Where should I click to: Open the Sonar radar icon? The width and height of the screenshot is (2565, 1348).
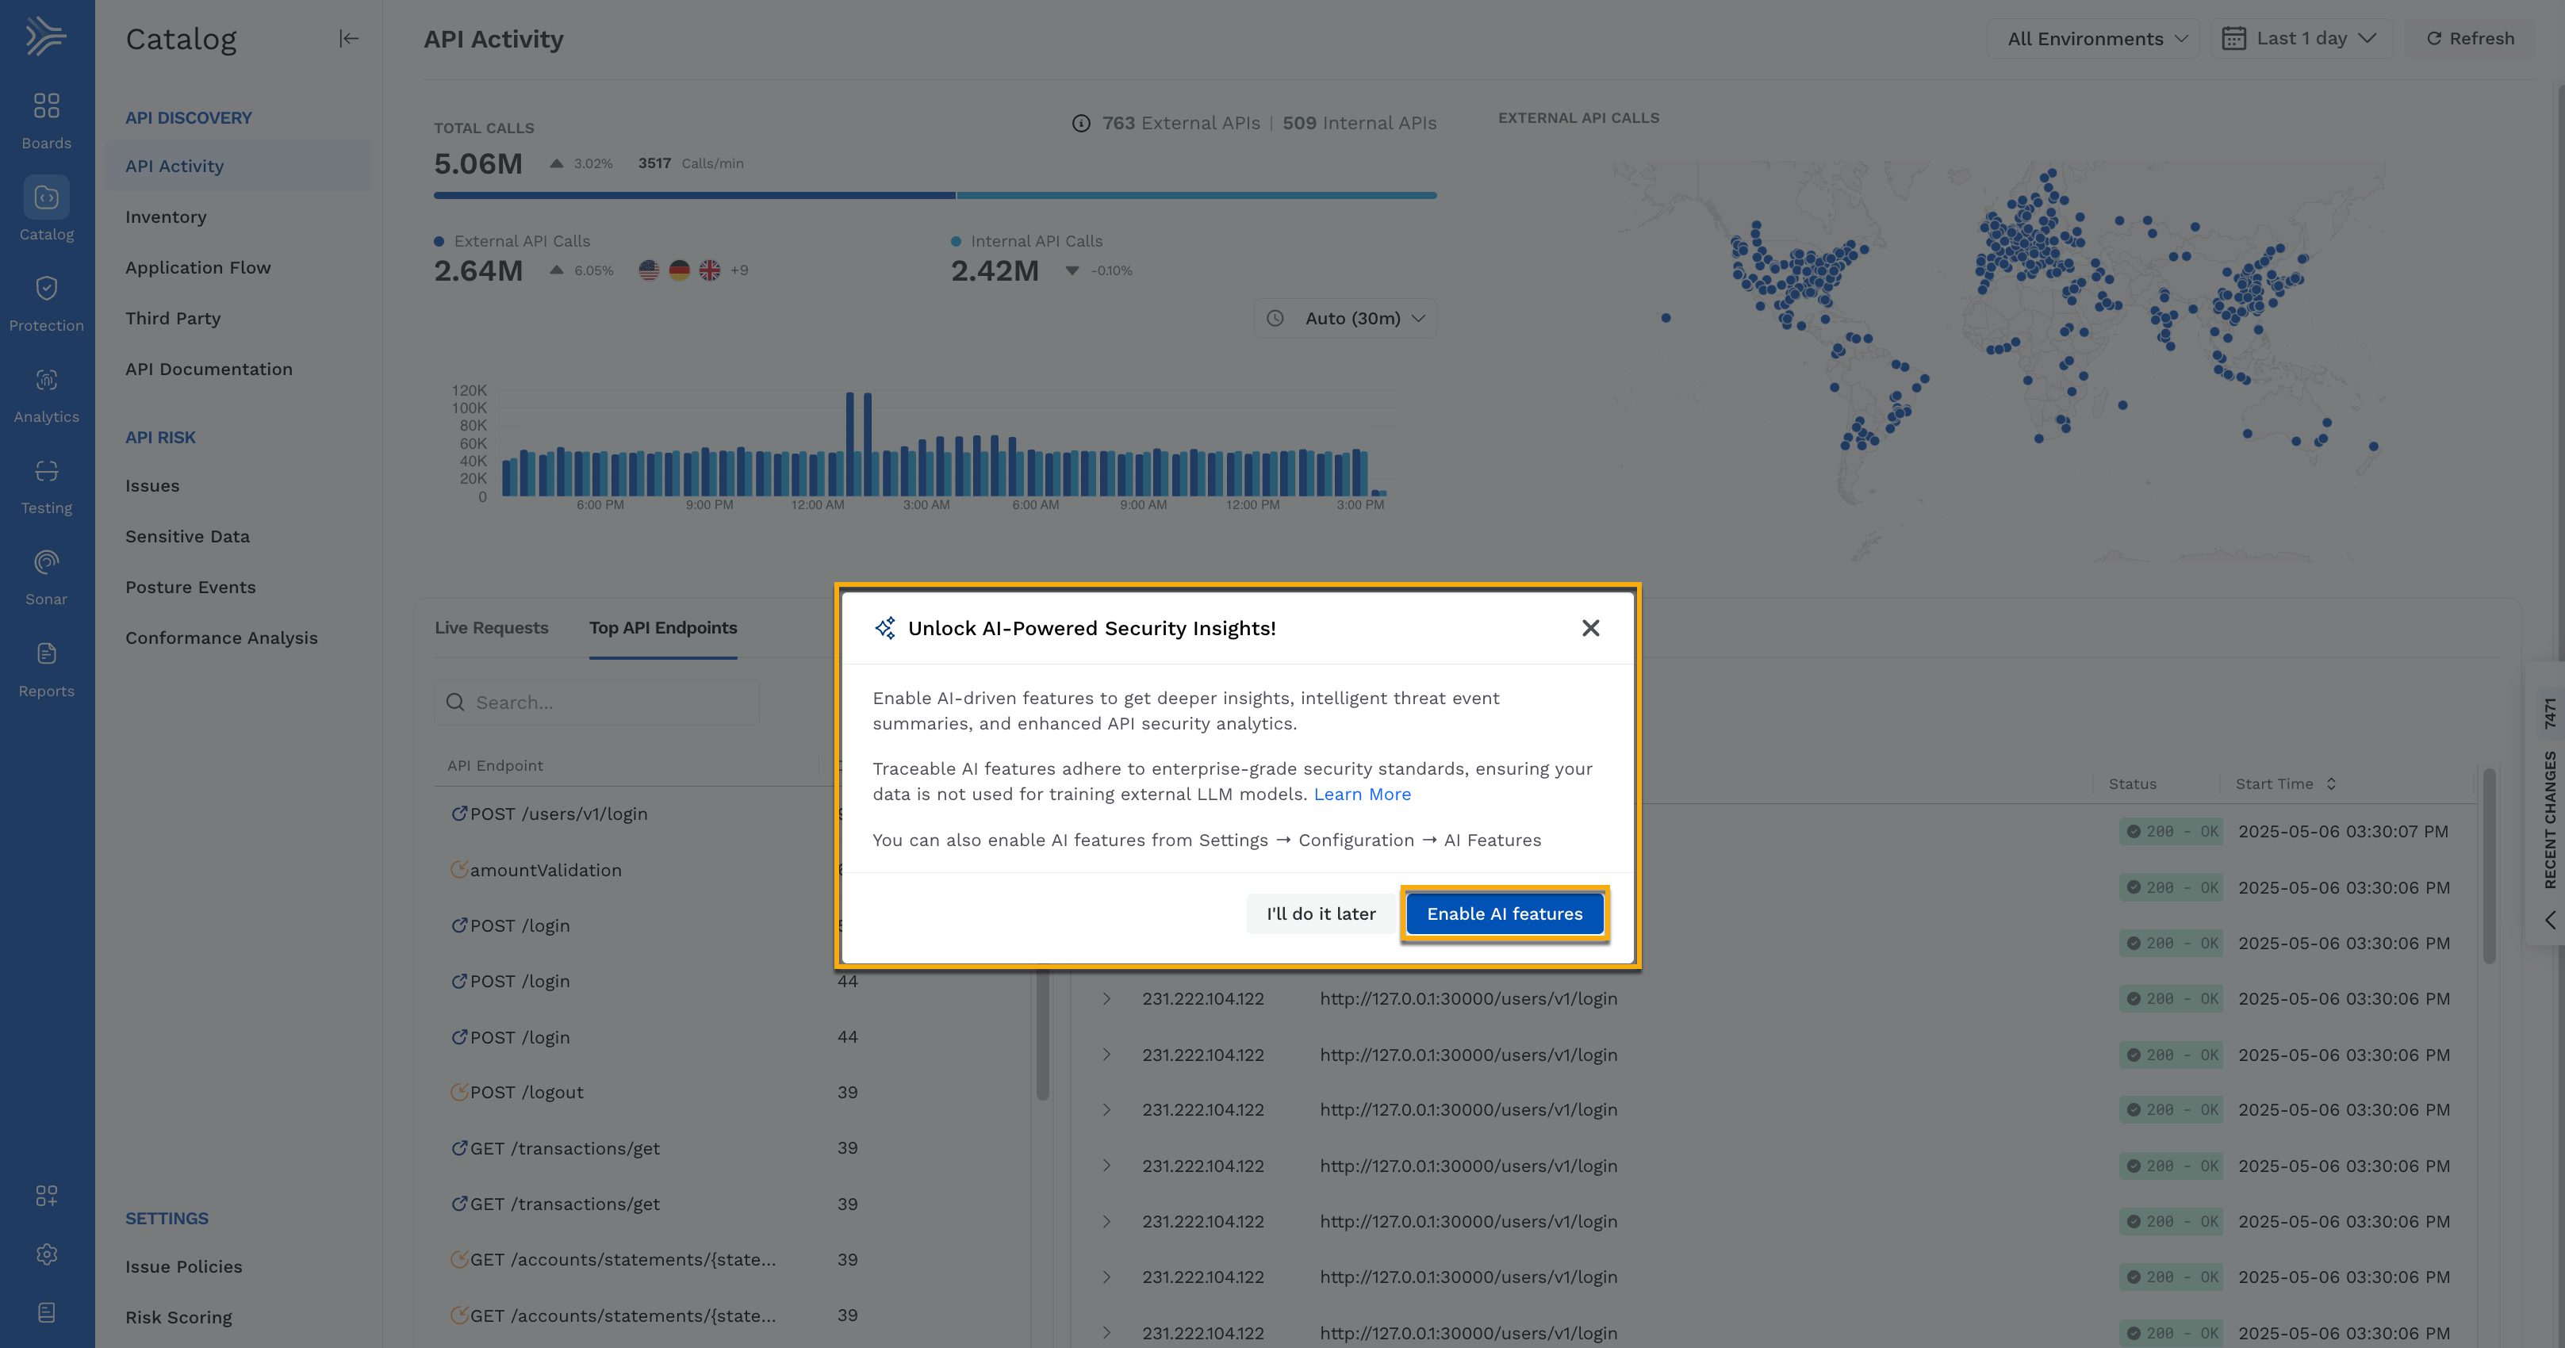coord(46,562)
